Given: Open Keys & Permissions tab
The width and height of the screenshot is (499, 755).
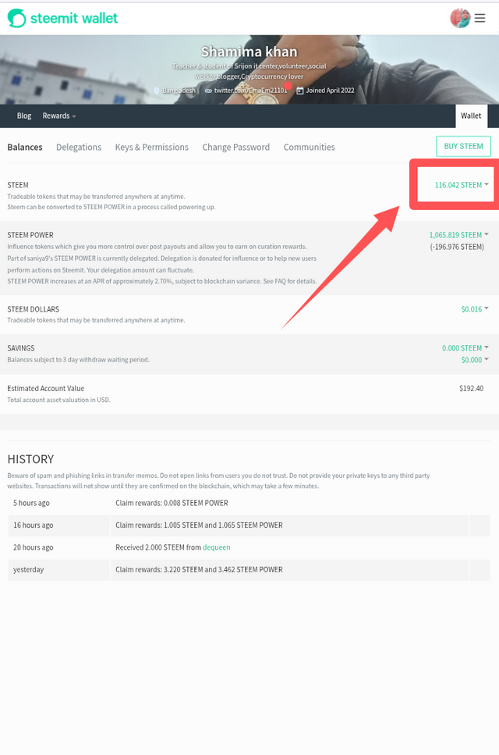Looking at the screenshot, I should (152, 148).
